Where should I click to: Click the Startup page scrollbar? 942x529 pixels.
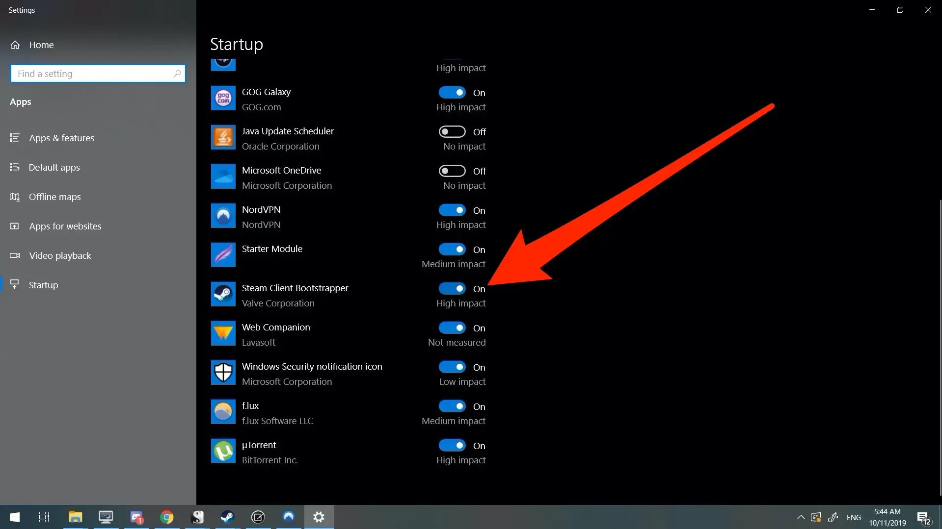click(940, 348)
